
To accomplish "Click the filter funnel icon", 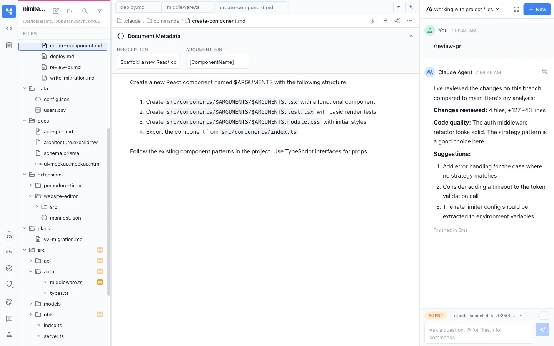I will 100,11.
